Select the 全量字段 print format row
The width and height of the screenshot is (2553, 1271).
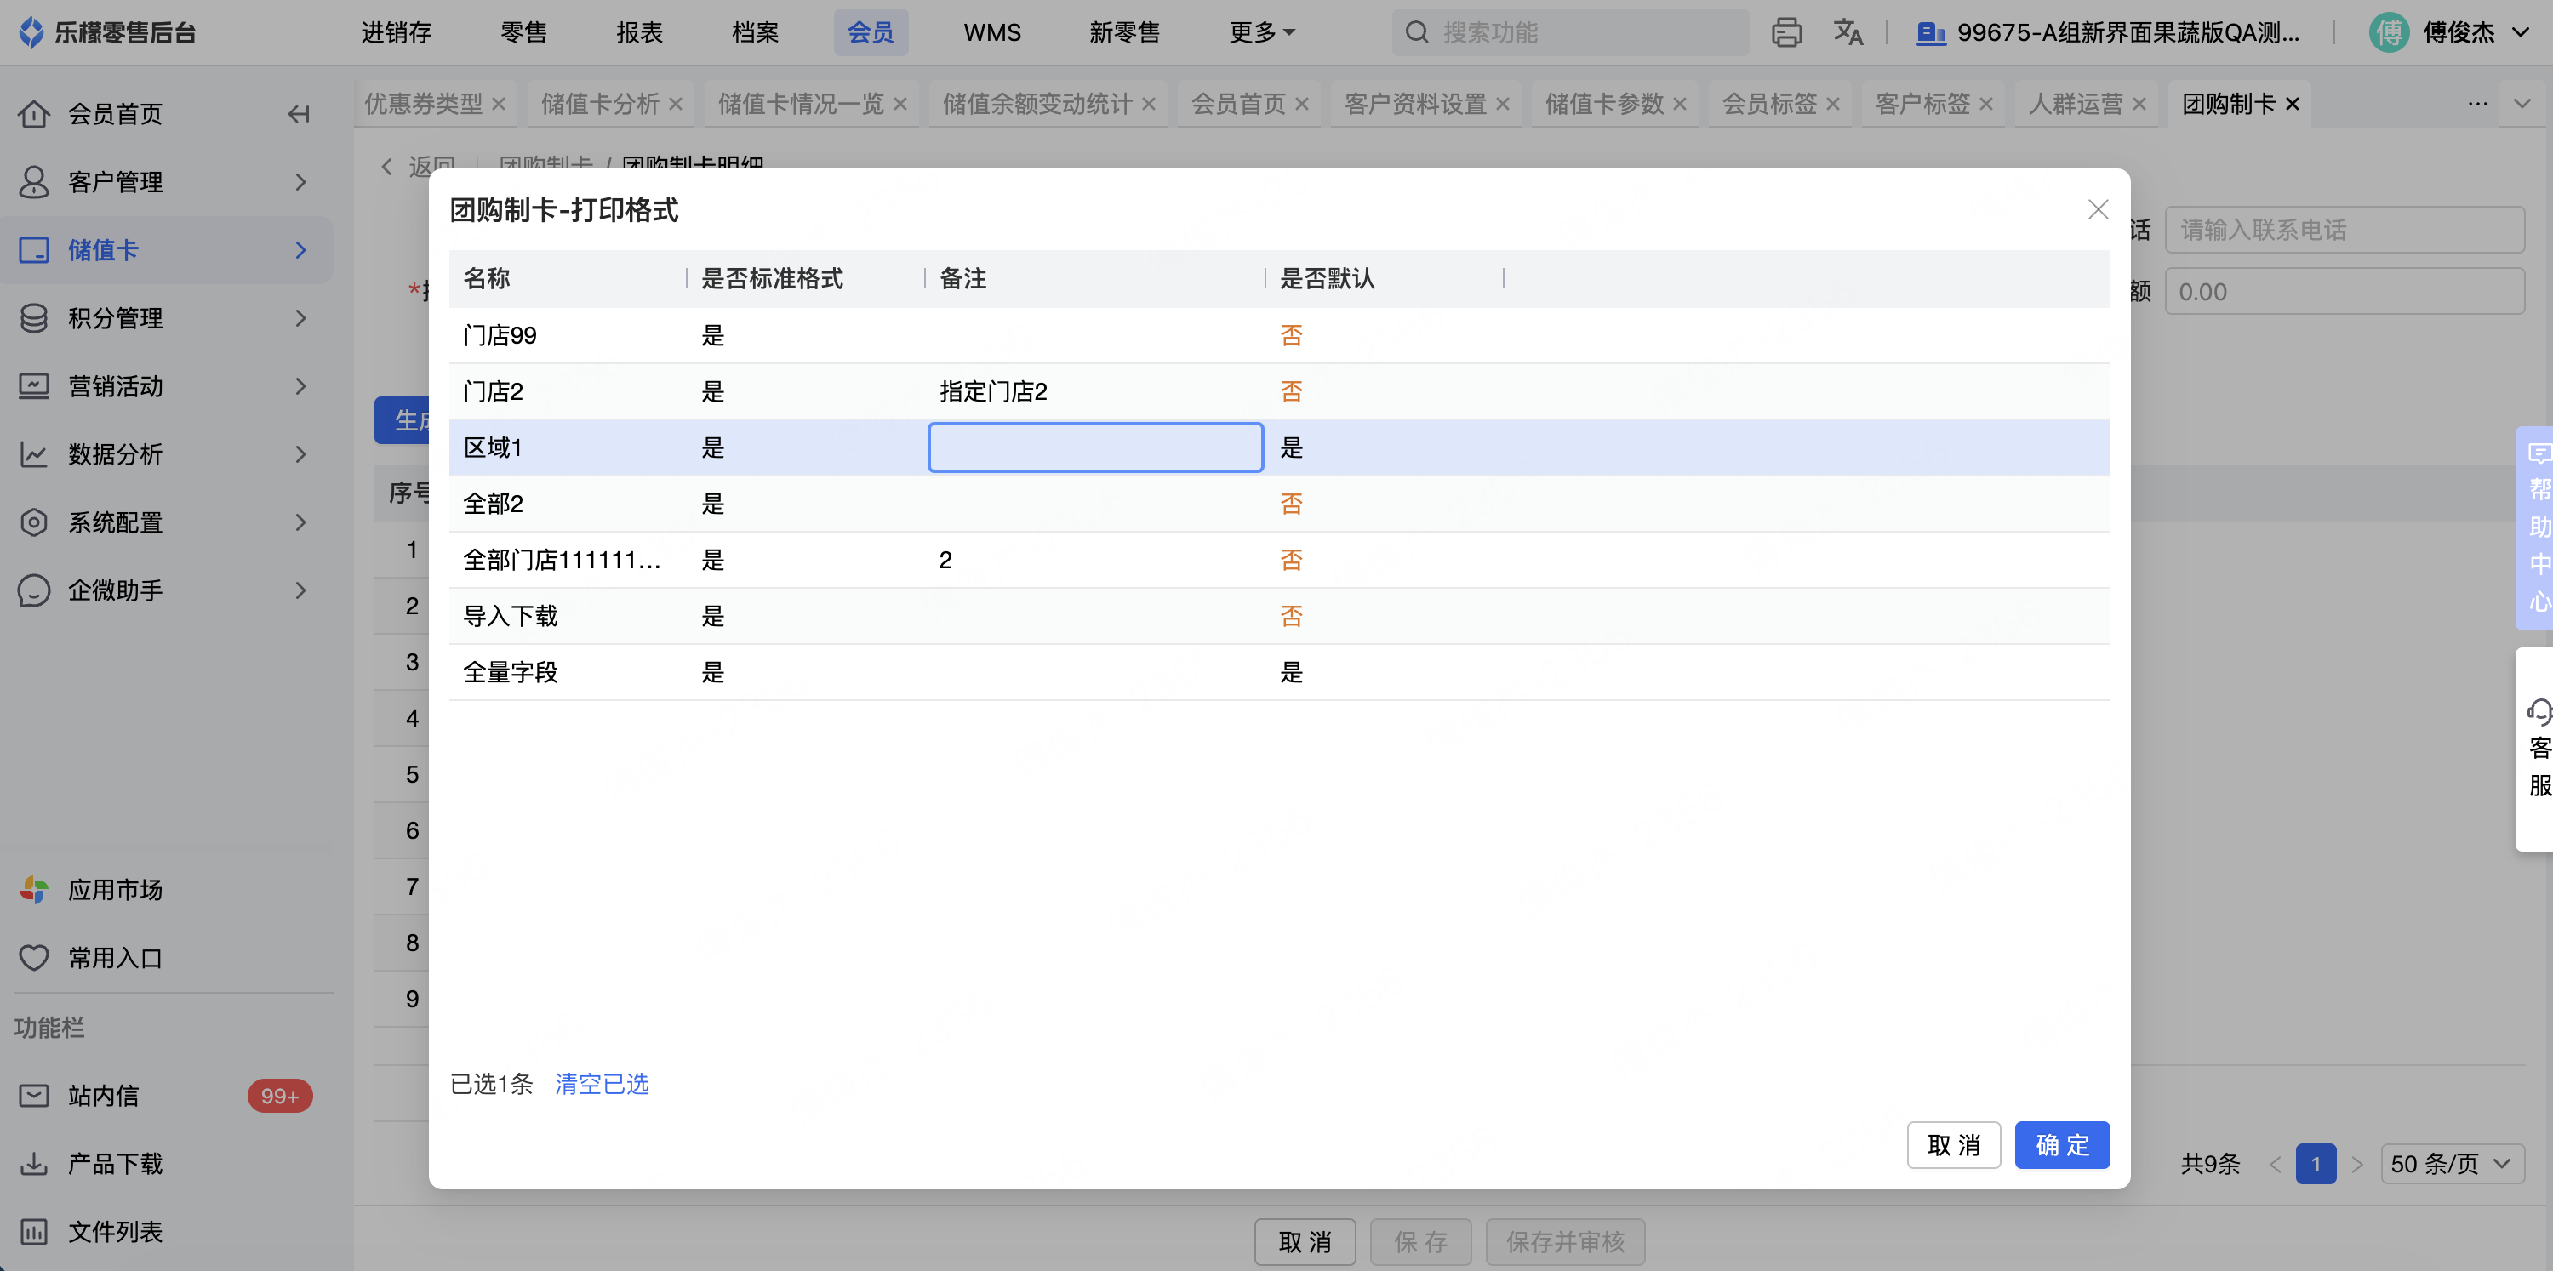click(x=511, y=673)
